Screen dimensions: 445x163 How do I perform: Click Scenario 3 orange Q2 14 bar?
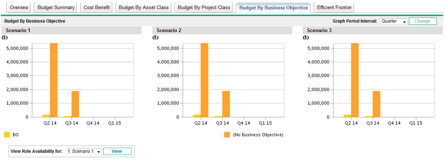[x=355, y=80]
